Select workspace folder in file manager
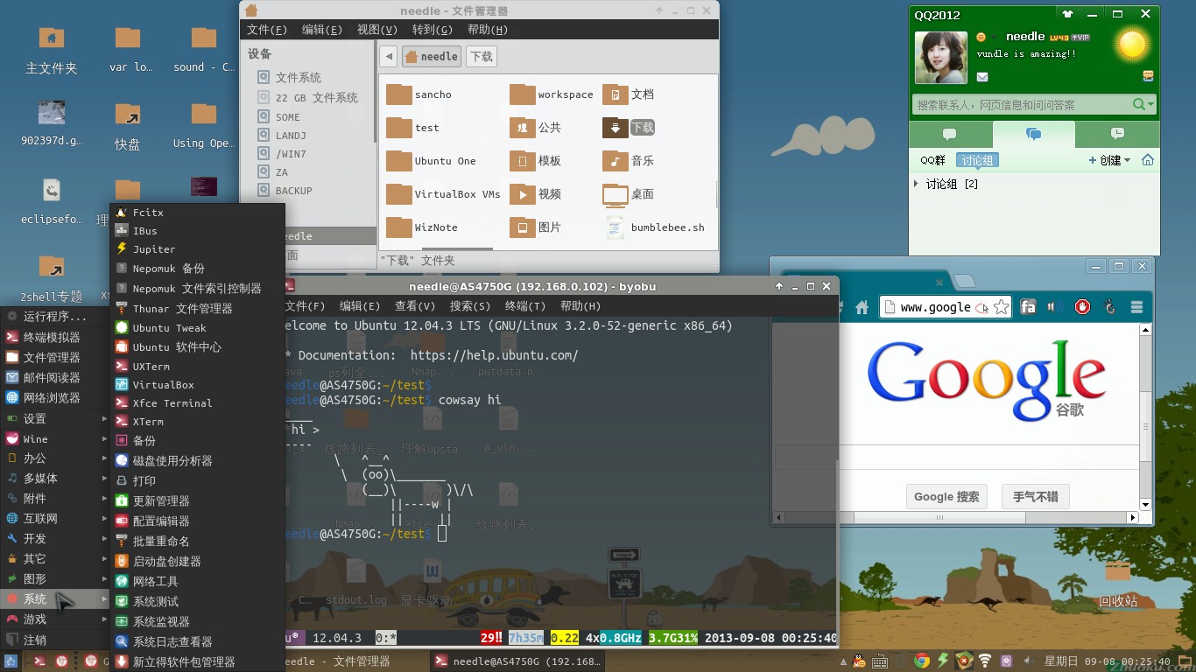Viewport: 1196px width, 672px height. click(552, 94)
